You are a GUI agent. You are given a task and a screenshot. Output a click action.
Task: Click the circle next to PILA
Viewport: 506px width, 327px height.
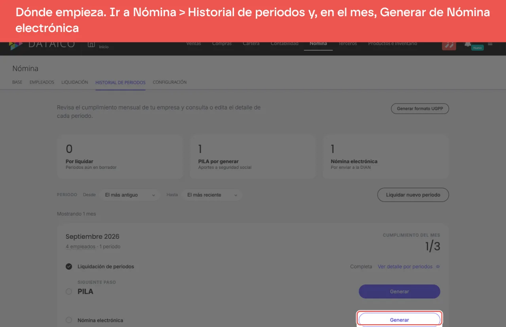coord(69,291)
